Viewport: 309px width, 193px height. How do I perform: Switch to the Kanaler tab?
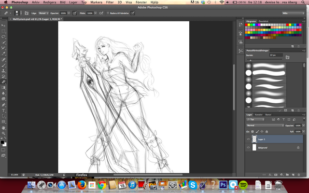pyautogui.click(x=259, y=115)
